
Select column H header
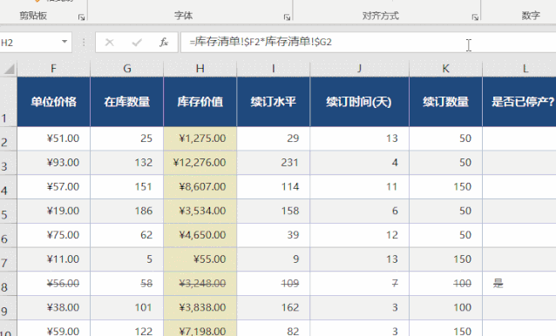(200, 69)
